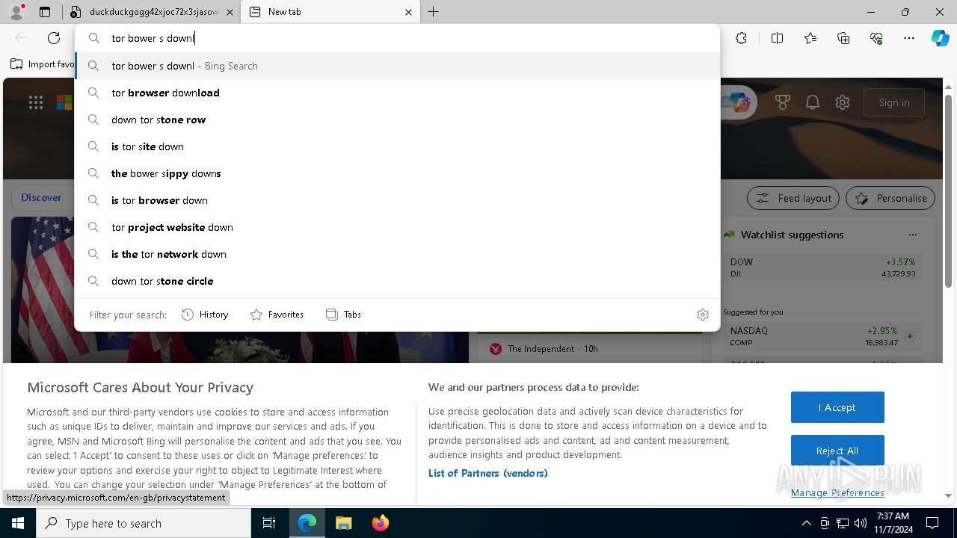Open volume control in tray

(861, 523)
